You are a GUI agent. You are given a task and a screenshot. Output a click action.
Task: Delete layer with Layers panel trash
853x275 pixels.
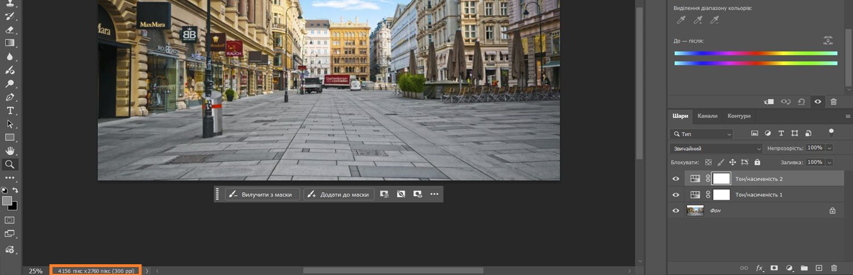[x=834, y=268]
